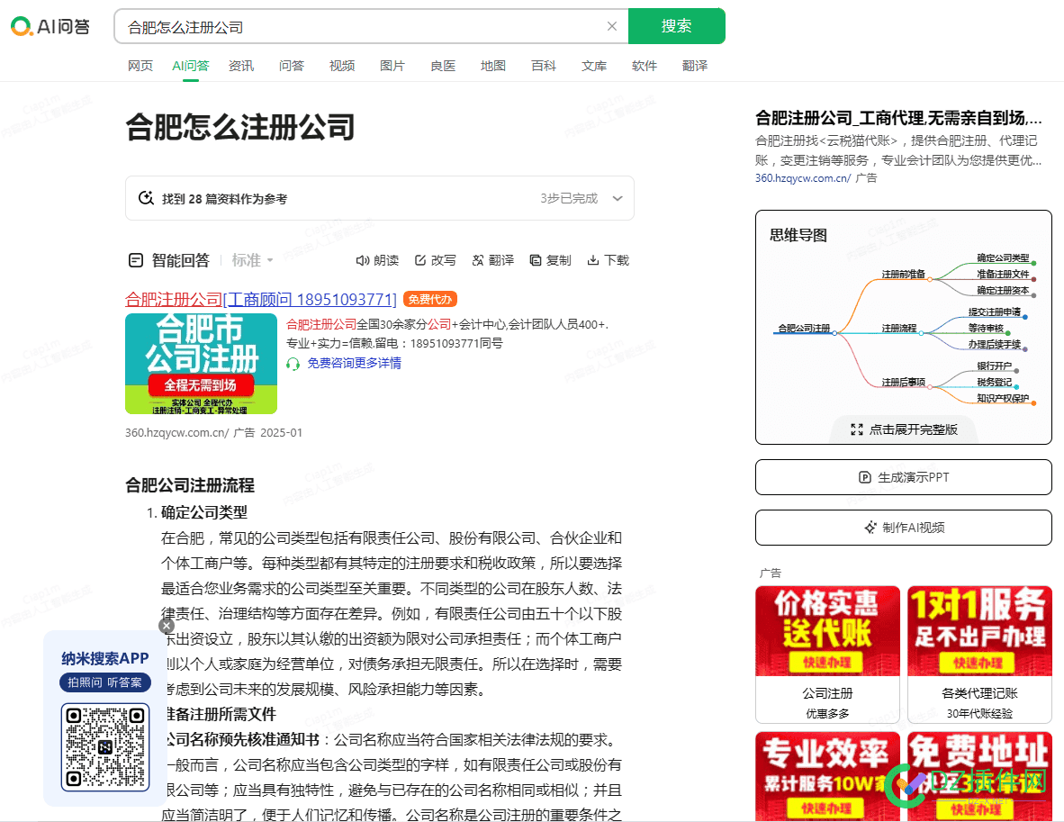Image resolution: width=1064 pixels, height=822 pixels.
Task: Click the PPT icon in 生成演示PPT
Action: [x=864, y=477]
